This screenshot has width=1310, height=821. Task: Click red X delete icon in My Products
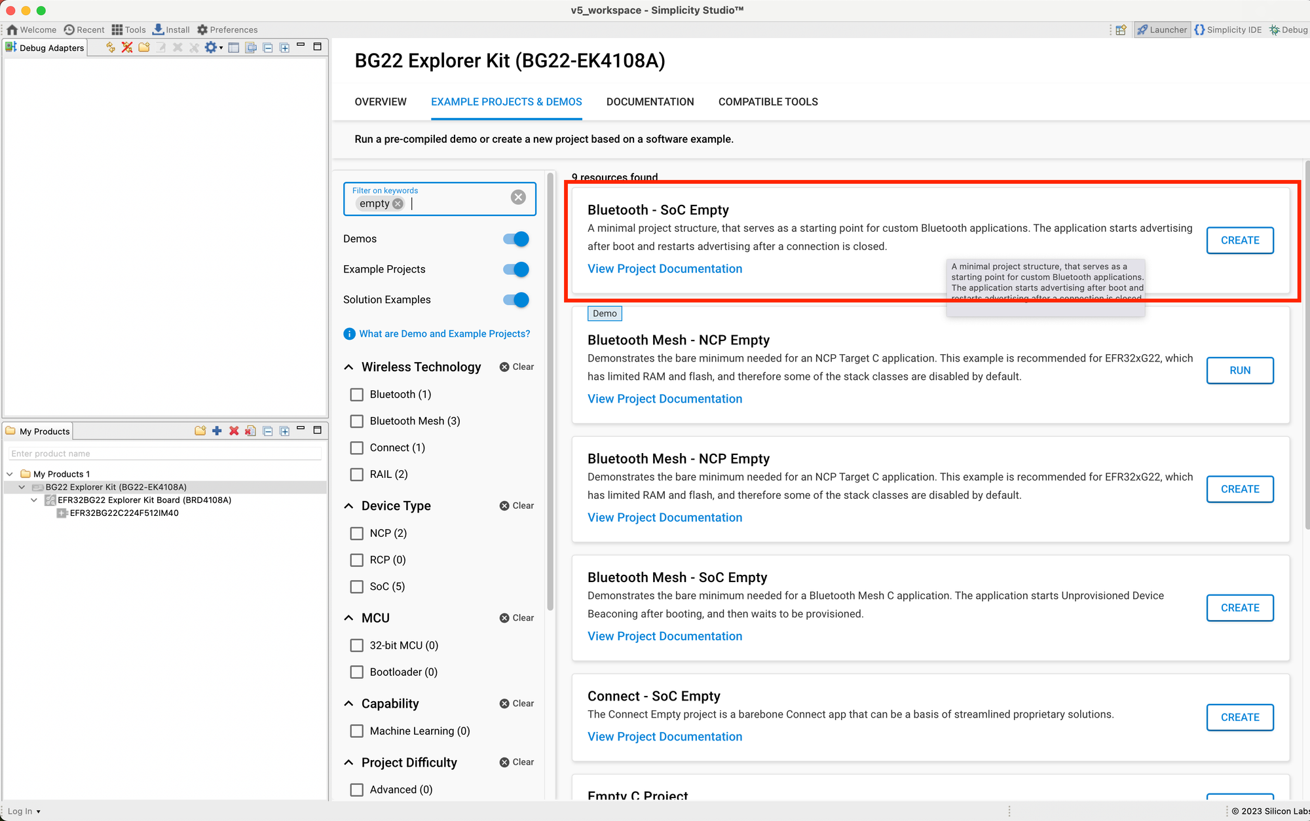click(234, 431)
